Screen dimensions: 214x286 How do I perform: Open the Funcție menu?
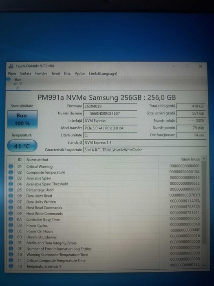41,74
